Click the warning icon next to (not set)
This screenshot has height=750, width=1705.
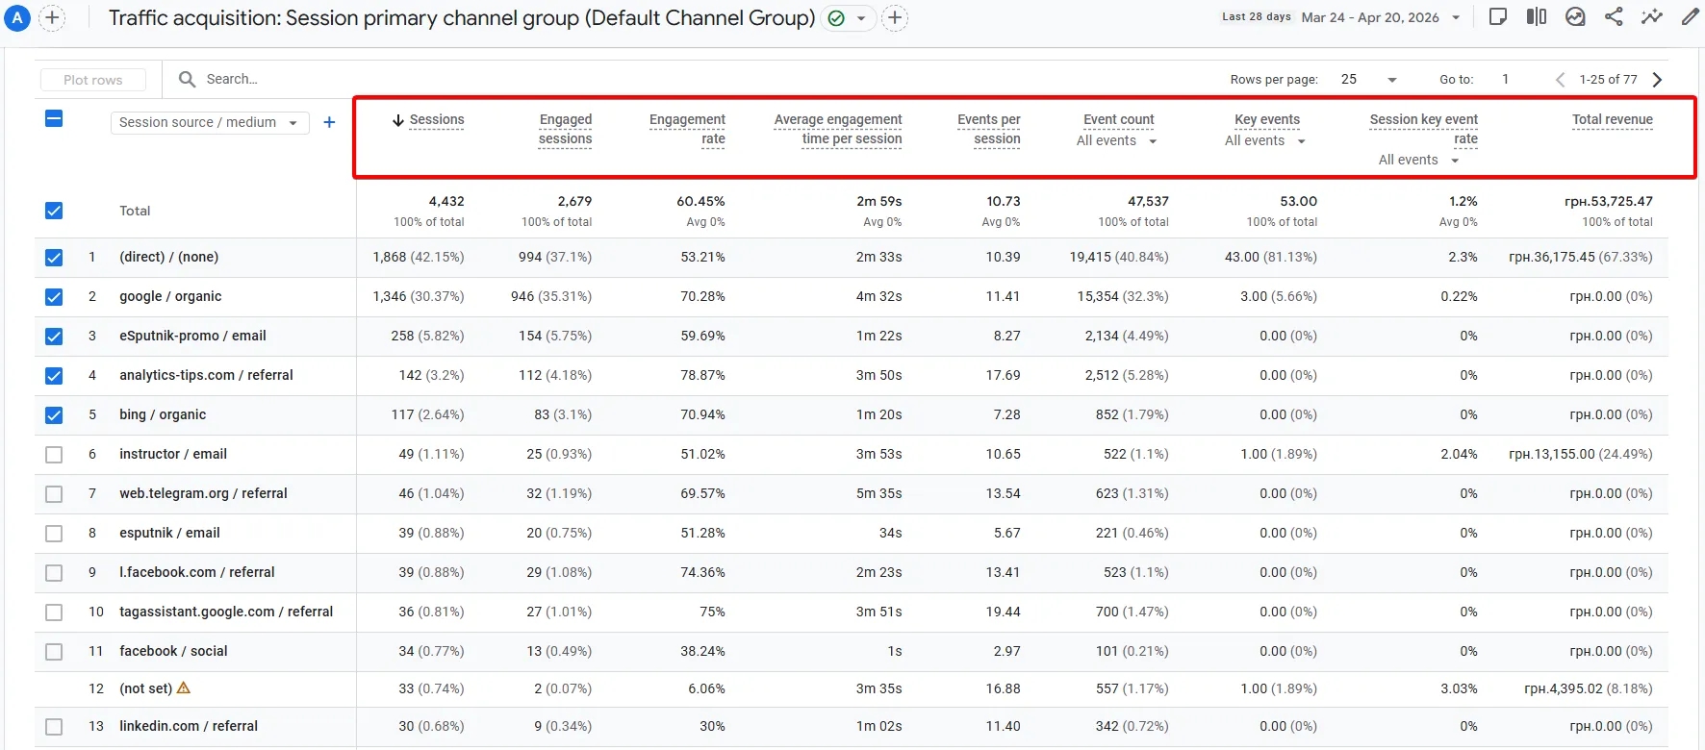pyautogui.click(x=184, y=687)
